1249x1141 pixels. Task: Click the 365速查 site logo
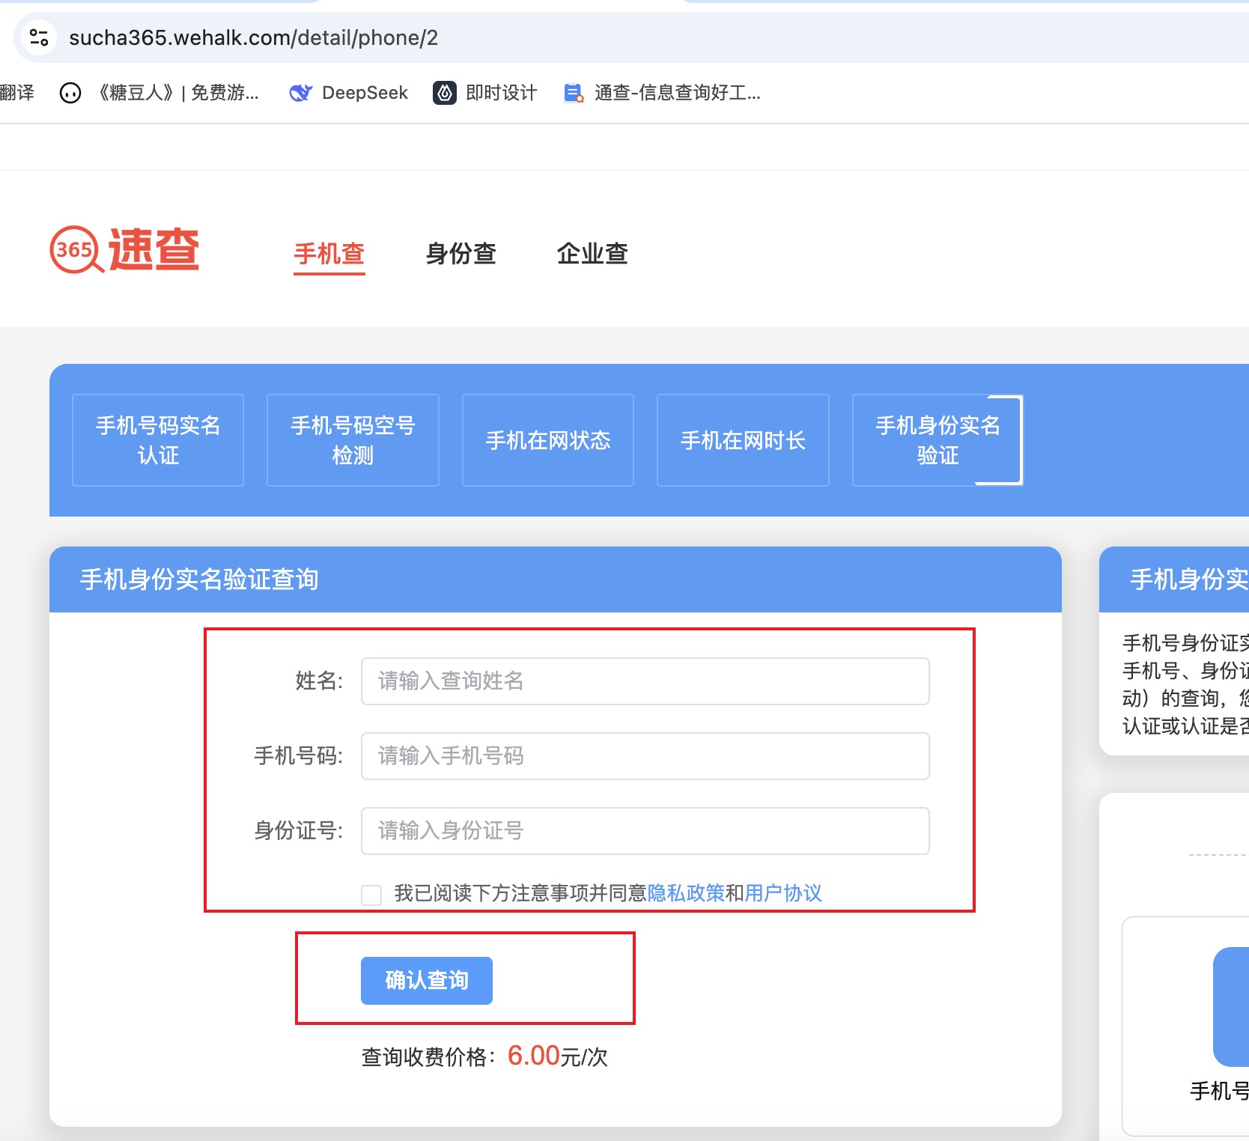tap(124, 250)
